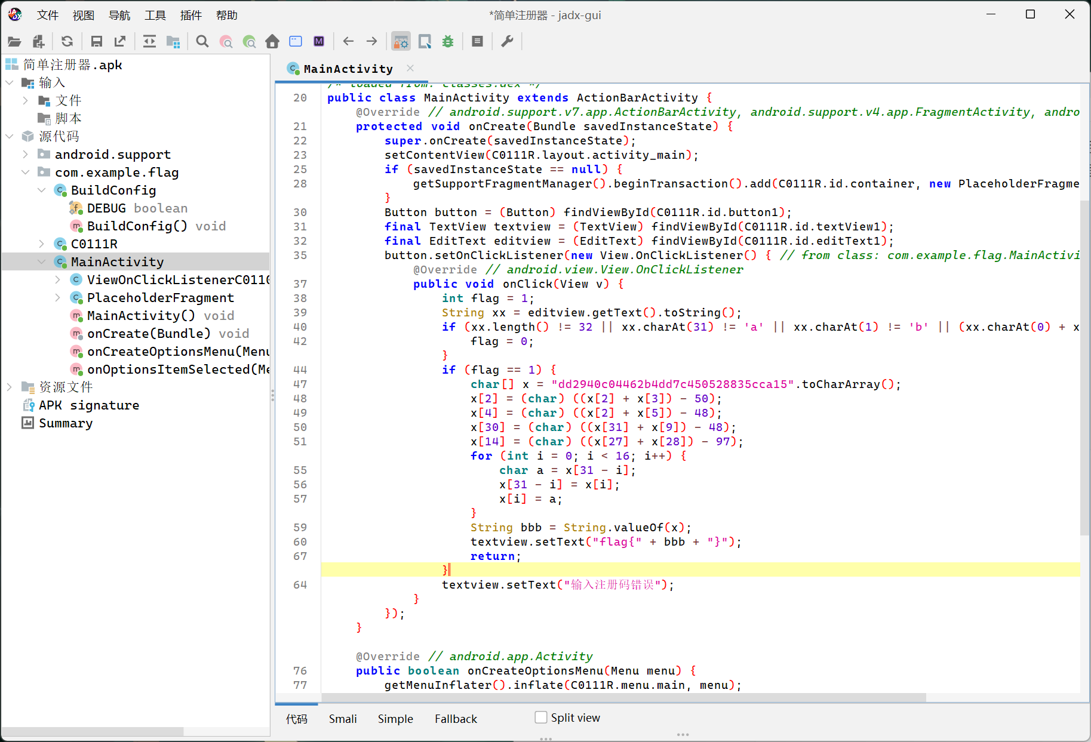Select MainActivity() constructor in tree
1091x742 pixels.
coord(152,315)
